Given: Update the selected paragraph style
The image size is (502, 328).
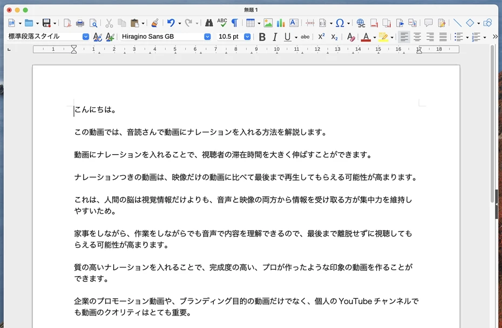Looking at the screenshot, I should point(97,37).
